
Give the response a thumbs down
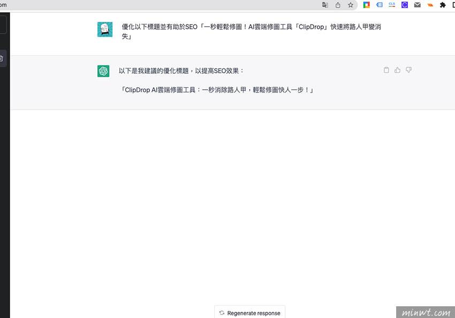408,70
